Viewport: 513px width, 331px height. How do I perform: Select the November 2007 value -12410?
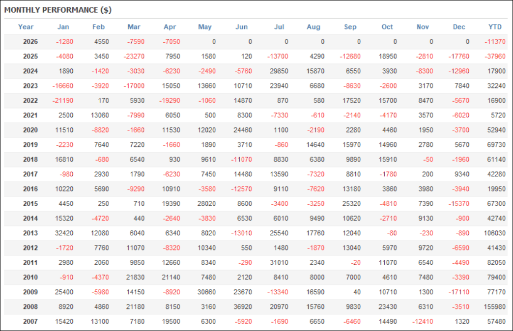(423, 321)
